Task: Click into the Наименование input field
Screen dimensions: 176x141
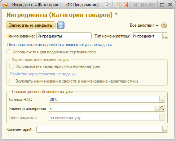Action: (64, 36)
